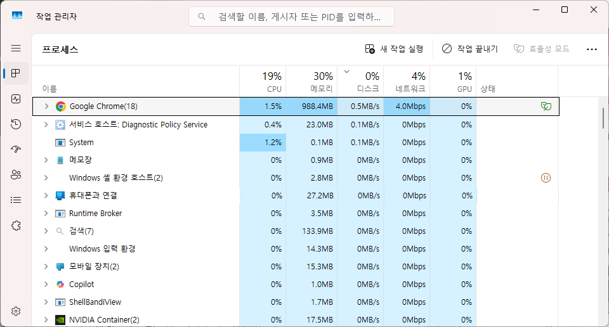Viewport: 609px width, 327px height.
Task: Click 검색 memory value 133.9MB
Action: (x=317, y=231)
